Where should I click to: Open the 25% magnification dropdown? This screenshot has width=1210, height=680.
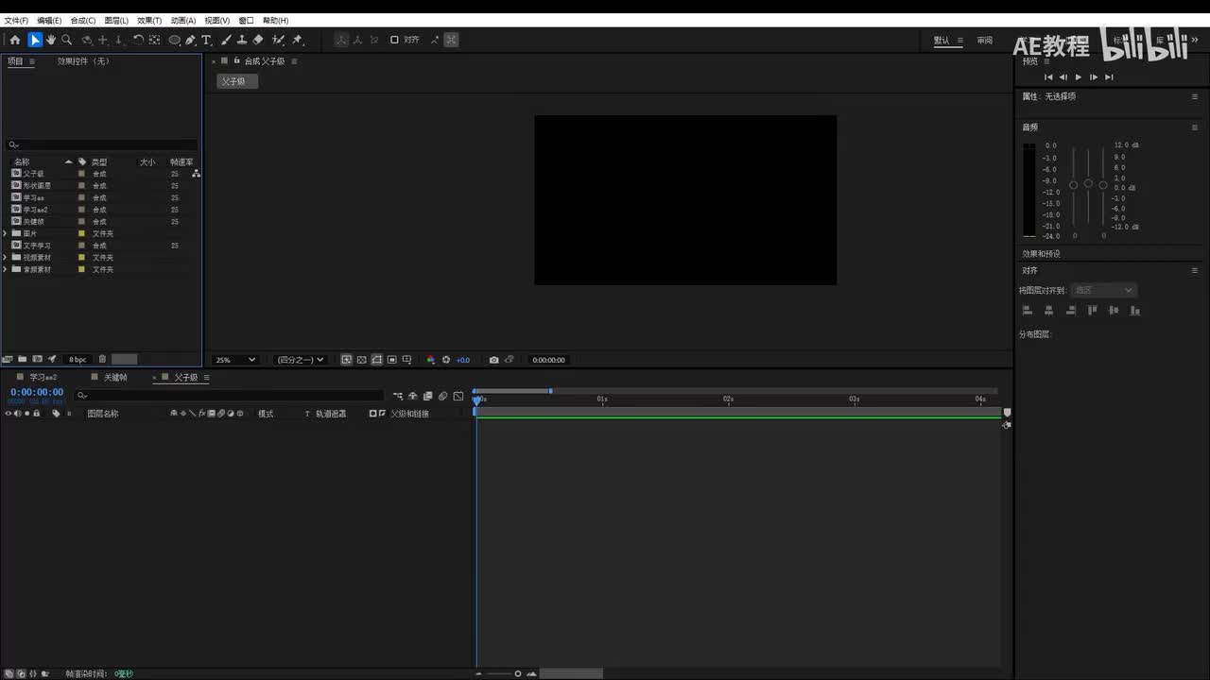pos(235,360)
